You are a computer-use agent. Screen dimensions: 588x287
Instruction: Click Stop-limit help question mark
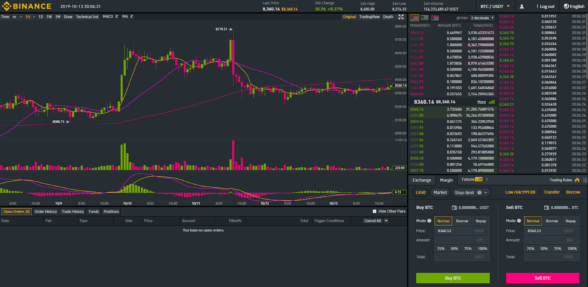pyautogui.click(x=479, y=193)
